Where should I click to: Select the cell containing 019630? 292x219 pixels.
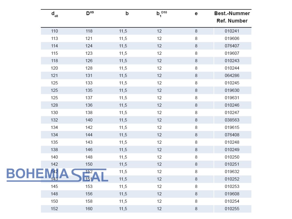232,90
